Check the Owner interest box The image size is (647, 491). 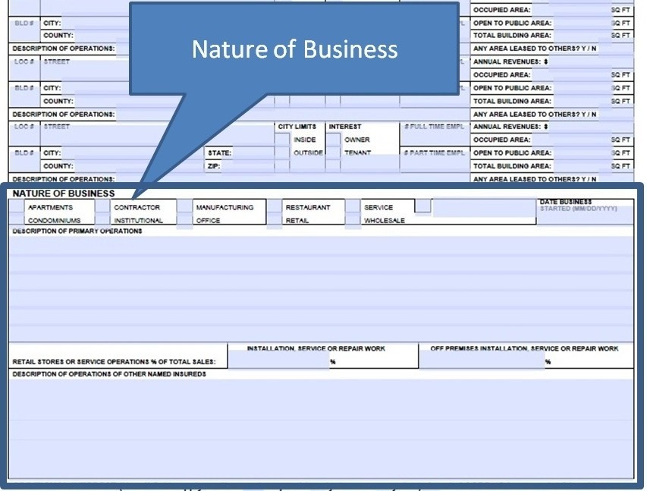point(332,138)
